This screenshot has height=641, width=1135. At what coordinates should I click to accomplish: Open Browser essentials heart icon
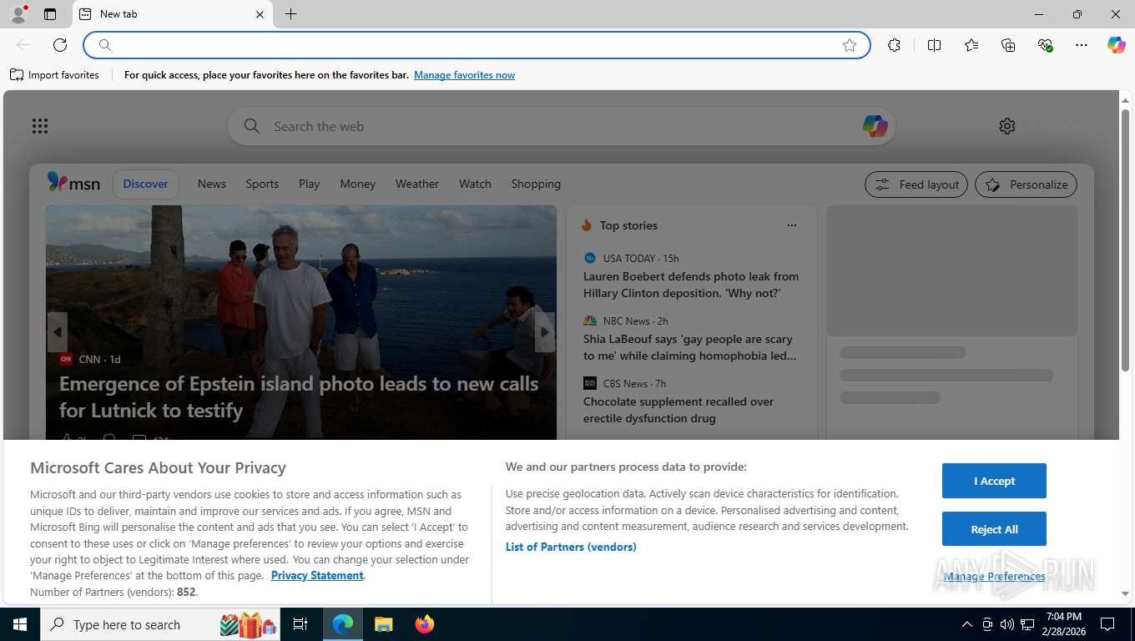1045,45
